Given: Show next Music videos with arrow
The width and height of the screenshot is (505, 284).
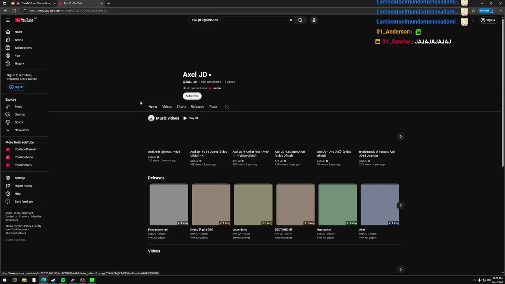Looking at the screenshot, I should point(400,136).
